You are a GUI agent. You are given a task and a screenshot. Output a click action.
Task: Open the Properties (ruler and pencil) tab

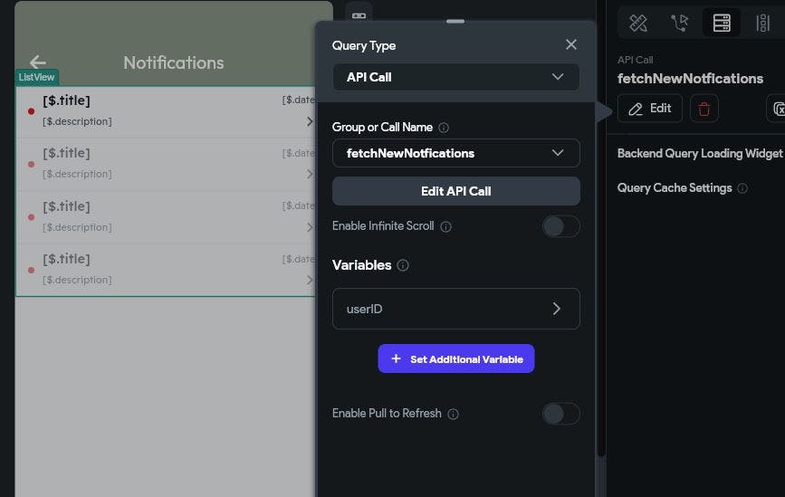coord(638,24)
